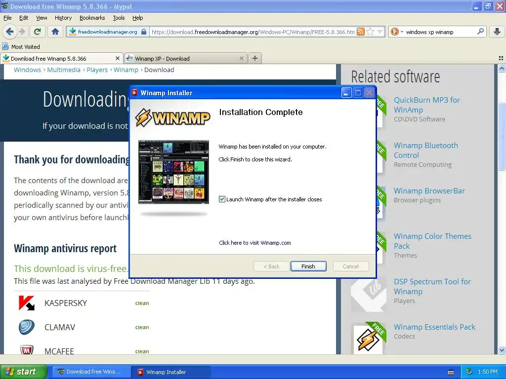Reload the page with the refresh icon
506x379 pixels.
click(x=38, y=32)
